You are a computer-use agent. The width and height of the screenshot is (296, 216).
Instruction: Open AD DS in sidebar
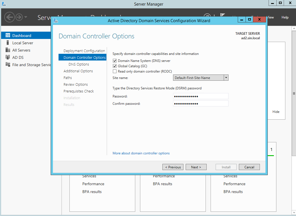point(26,57)
